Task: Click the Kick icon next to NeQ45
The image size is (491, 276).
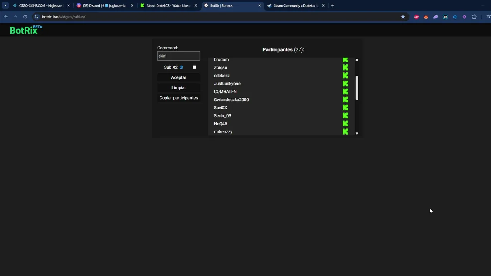Action: tap(345, 124)
